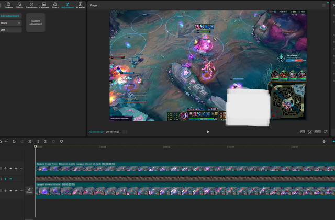Click the Delete right trim icon
Image resolution: width=335 pixels, height=220 pixels.
click(x=46, y=141)
